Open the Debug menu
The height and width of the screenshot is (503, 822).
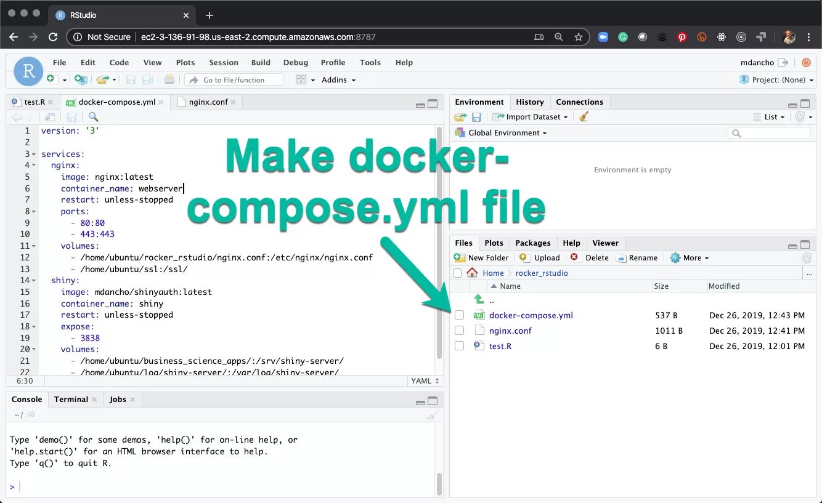[296, 62]
